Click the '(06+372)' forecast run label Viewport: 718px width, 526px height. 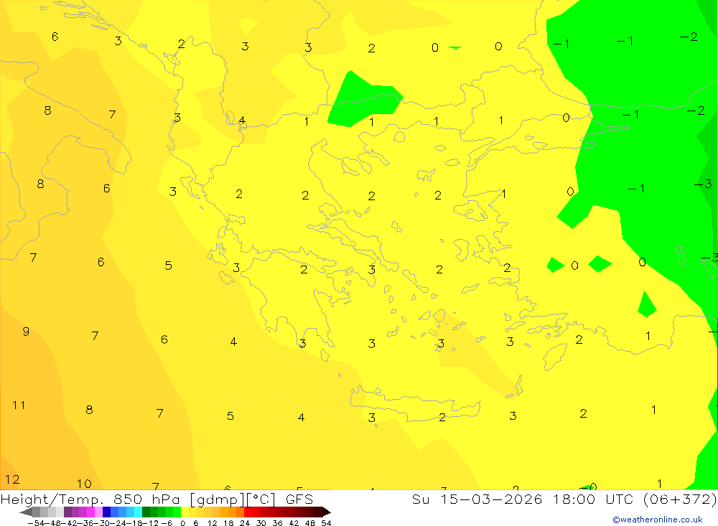tap(680, 499)
